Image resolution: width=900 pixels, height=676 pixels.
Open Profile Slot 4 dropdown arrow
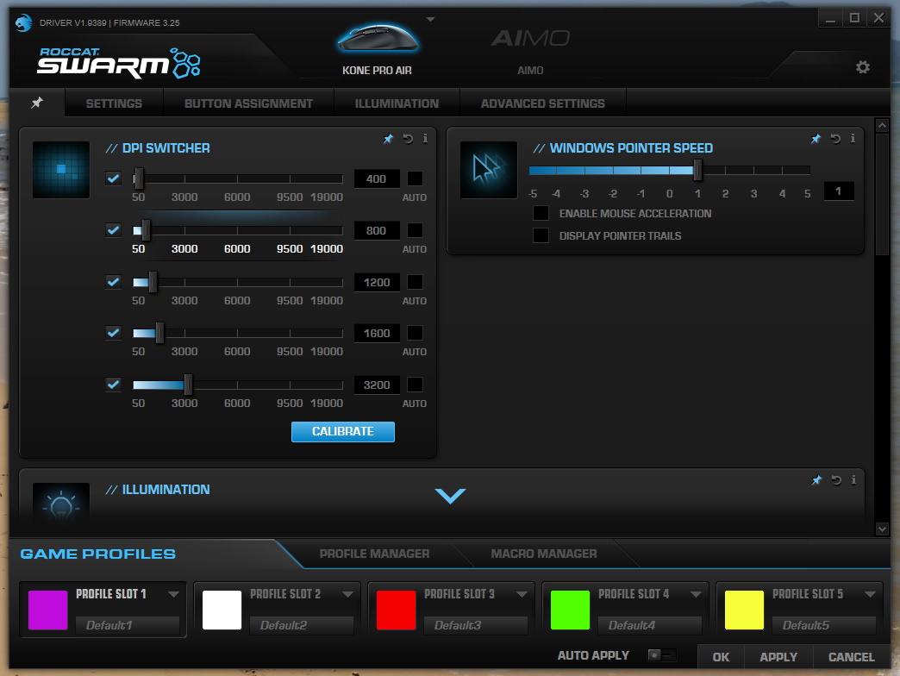697,594
